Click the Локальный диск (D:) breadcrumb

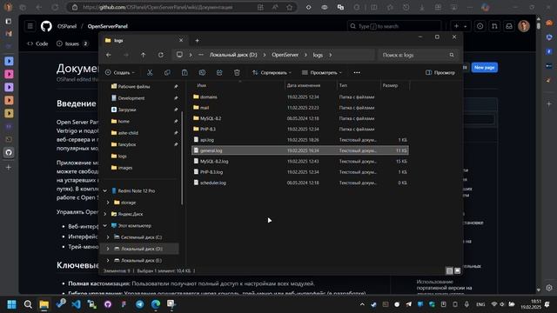pos(233,55)
